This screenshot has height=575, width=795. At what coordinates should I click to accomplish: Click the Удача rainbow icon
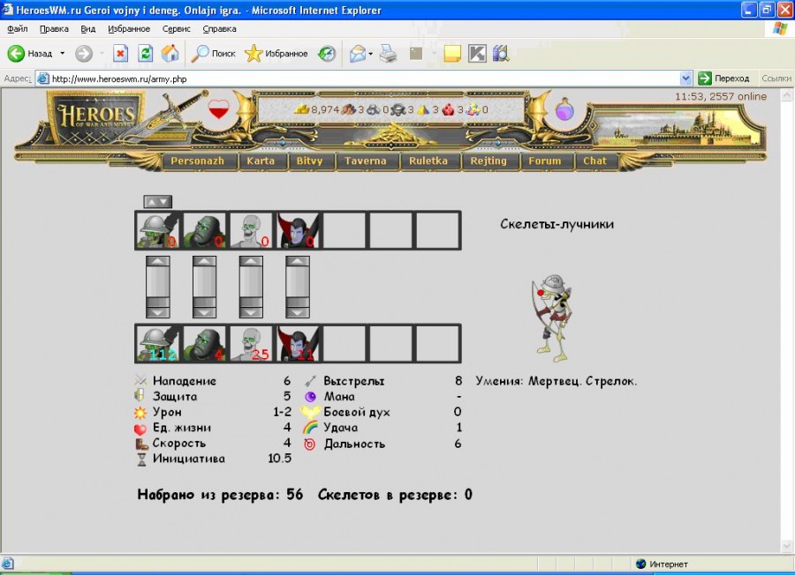(x=310, y=428)
